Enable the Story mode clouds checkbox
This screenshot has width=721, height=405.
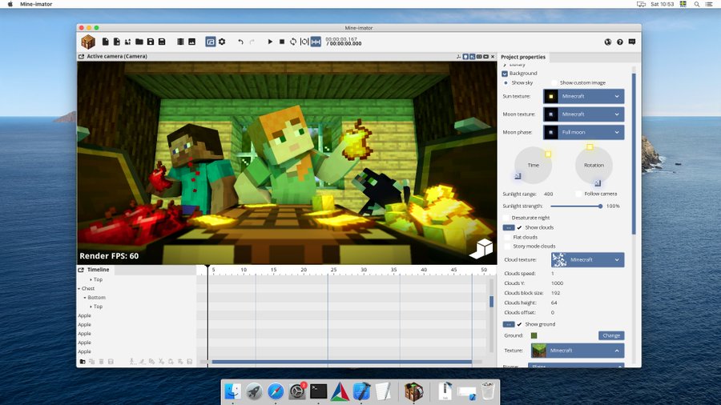click(x=508, y=247)
